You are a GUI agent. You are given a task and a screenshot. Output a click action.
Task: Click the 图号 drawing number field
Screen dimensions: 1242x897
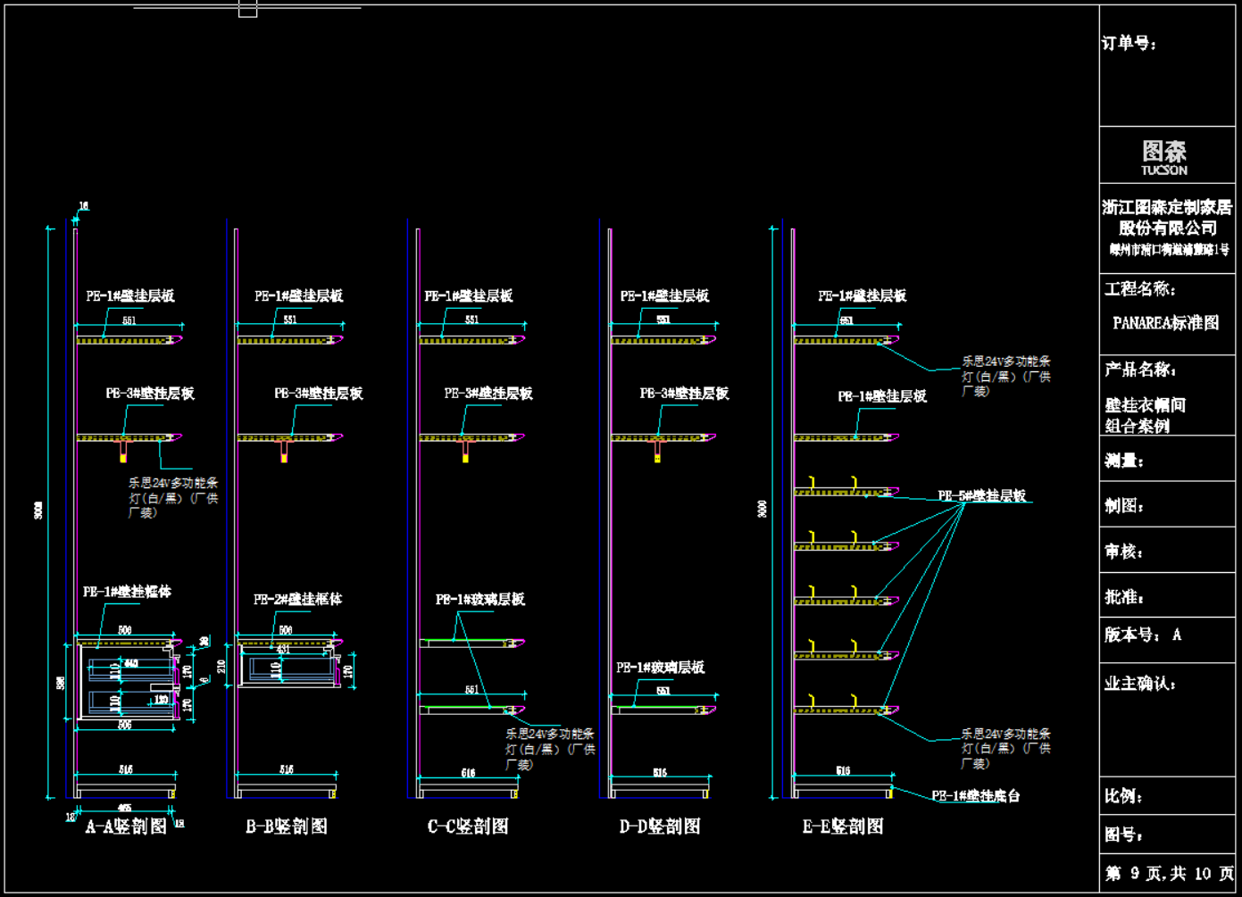(1123, 835)
